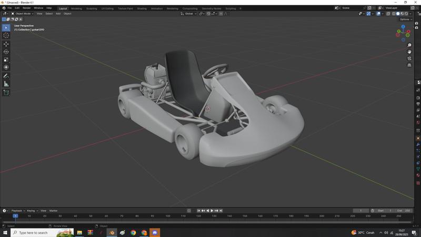Switch to solid viewport shading

pos(398,14)
